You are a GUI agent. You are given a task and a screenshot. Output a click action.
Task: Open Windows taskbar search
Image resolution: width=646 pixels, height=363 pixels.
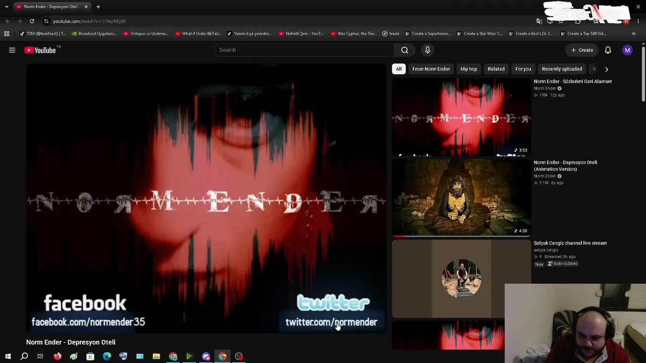click(x=24, y=356)
